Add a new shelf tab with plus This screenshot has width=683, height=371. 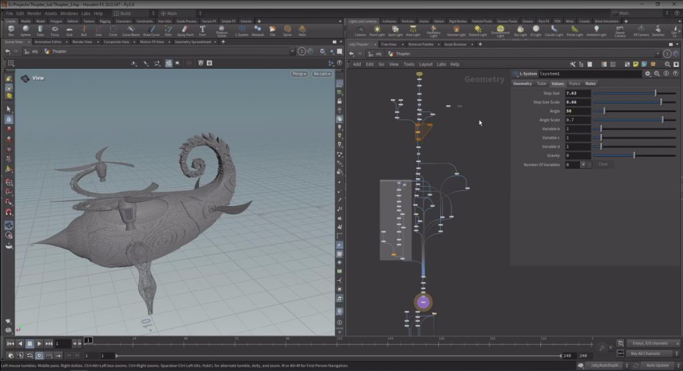[x=259, y=21]
